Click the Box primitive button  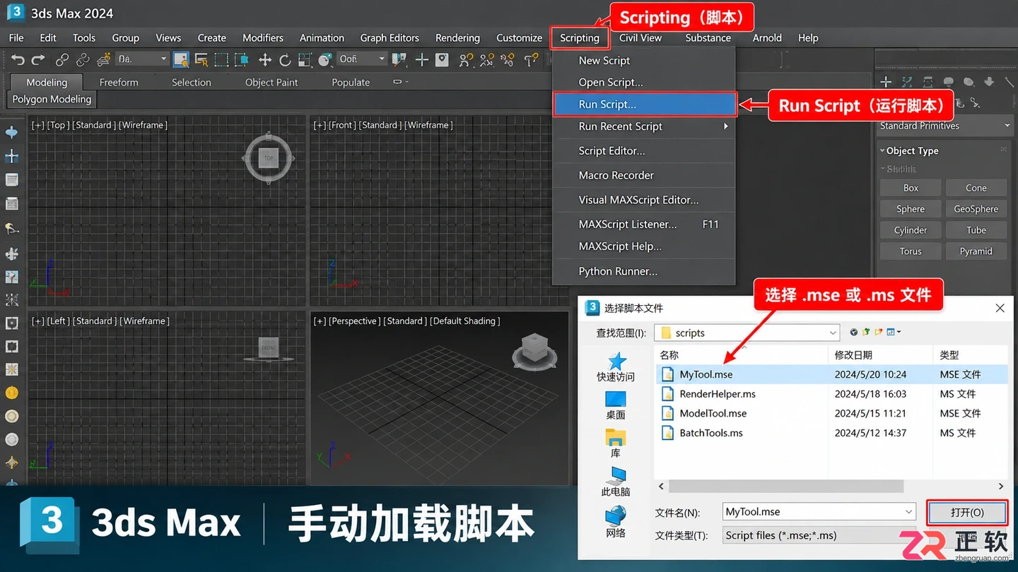(911, 188)
